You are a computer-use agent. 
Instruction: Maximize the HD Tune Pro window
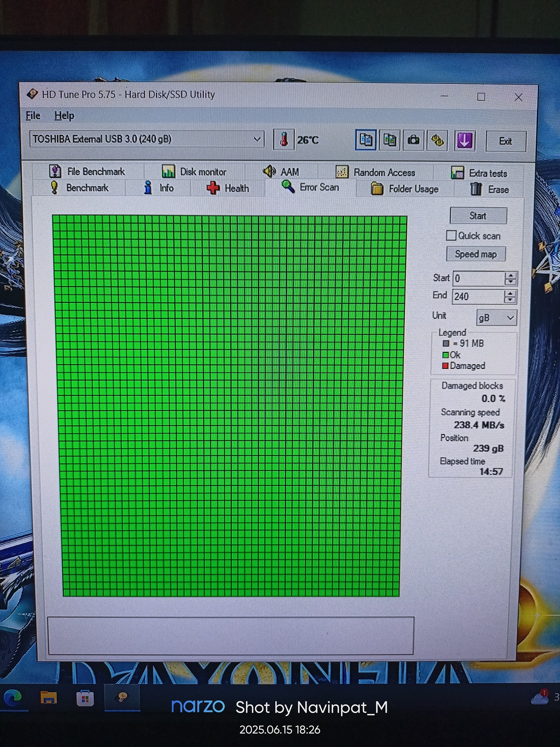click(x=481, y=97)
